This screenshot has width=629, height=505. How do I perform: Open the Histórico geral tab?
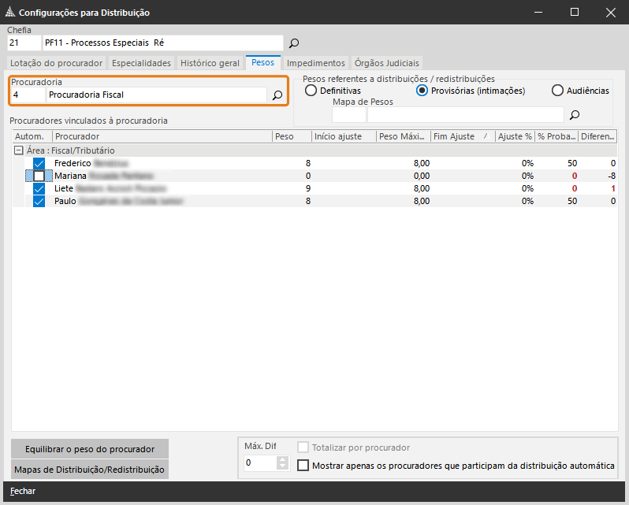click(x=210, y=63)
